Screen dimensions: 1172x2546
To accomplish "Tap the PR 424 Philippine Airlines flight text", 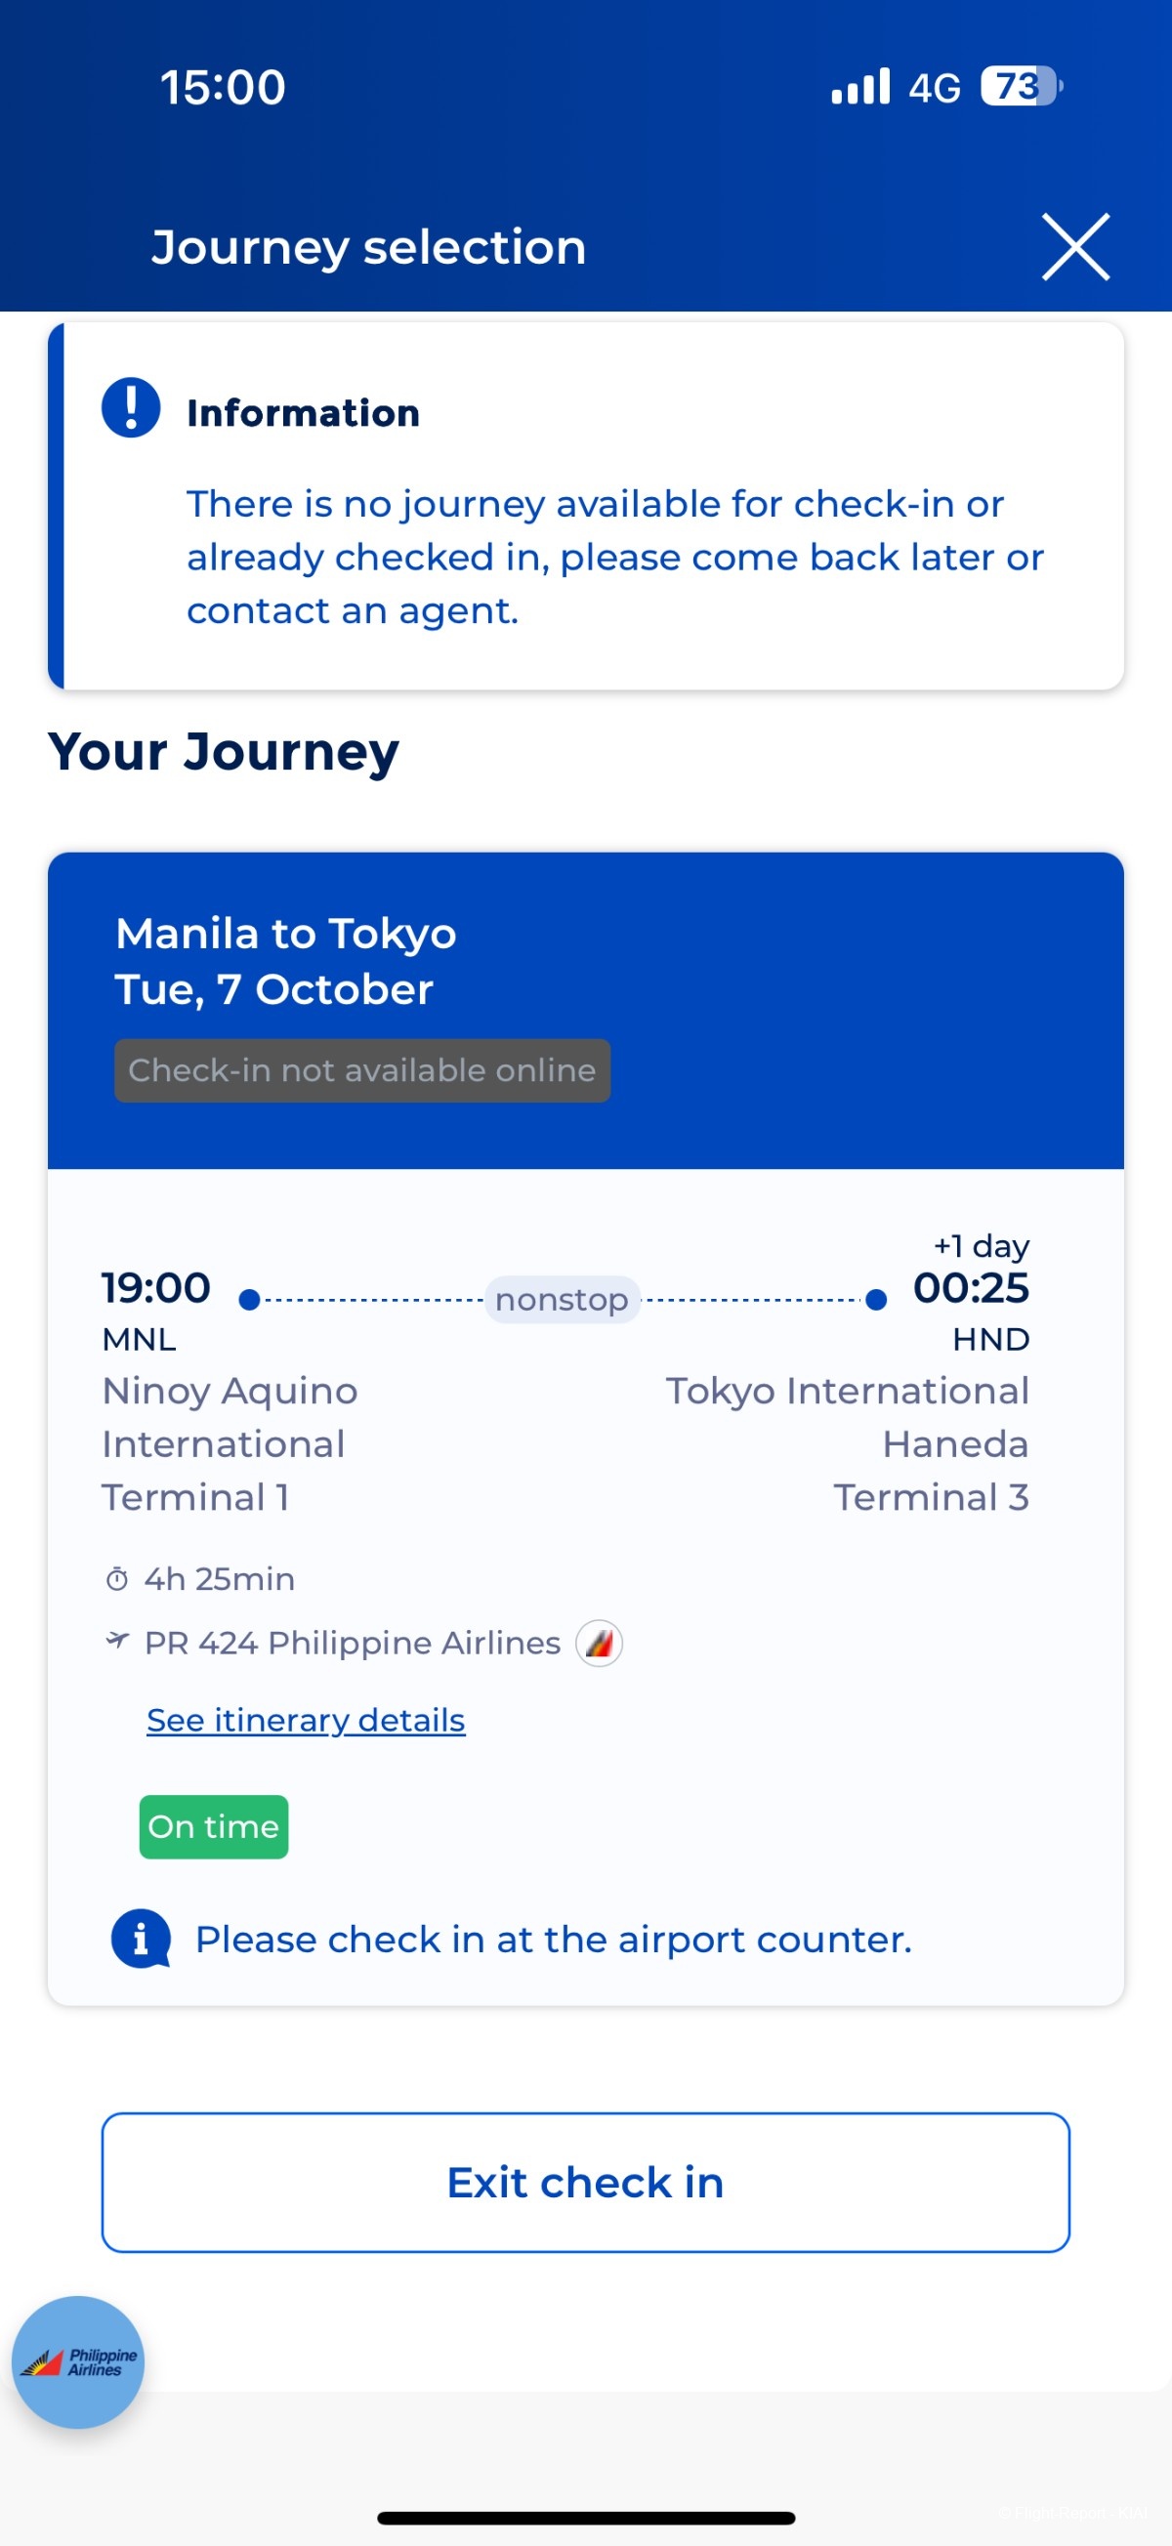I will coord(352,1643).
